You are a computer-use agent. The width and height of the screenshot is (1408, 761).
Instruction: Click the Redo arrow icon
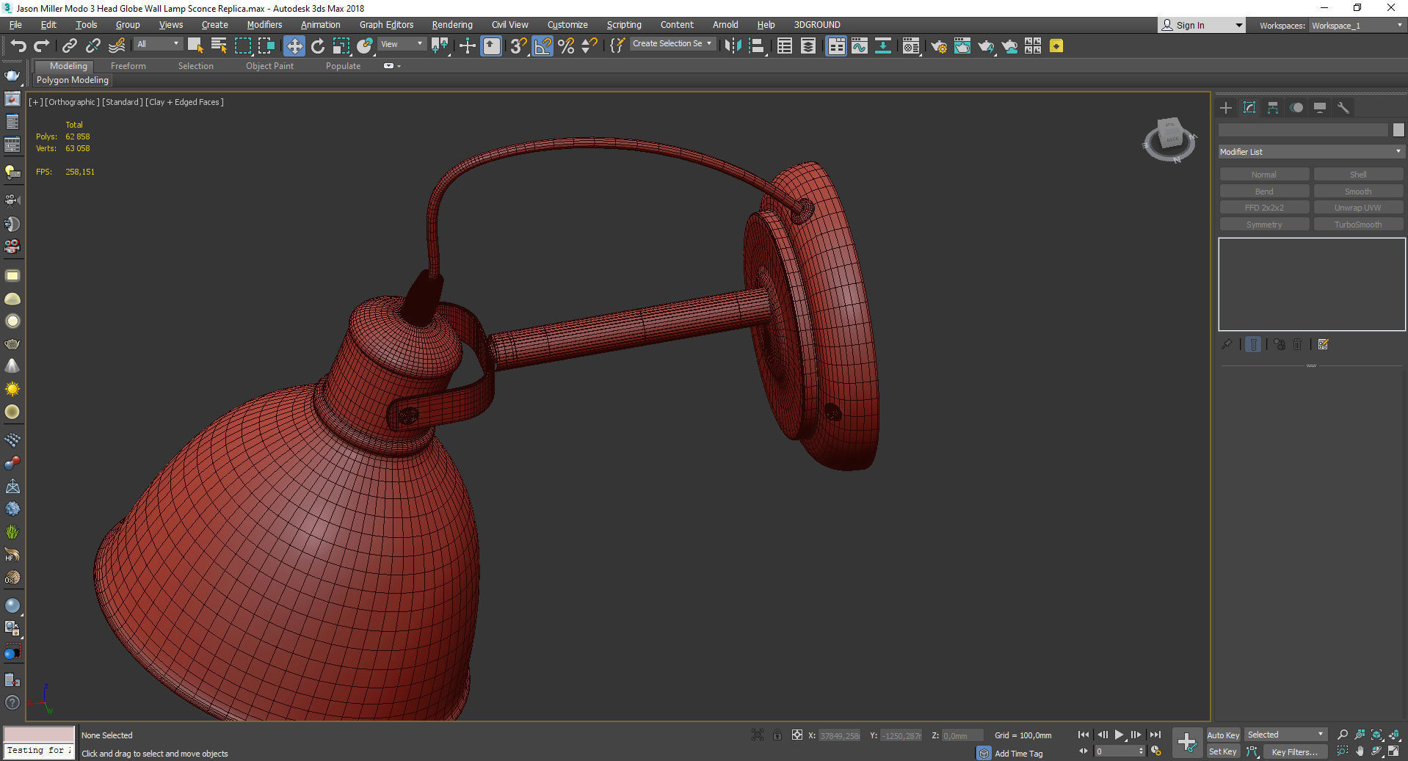pos(42,46)
